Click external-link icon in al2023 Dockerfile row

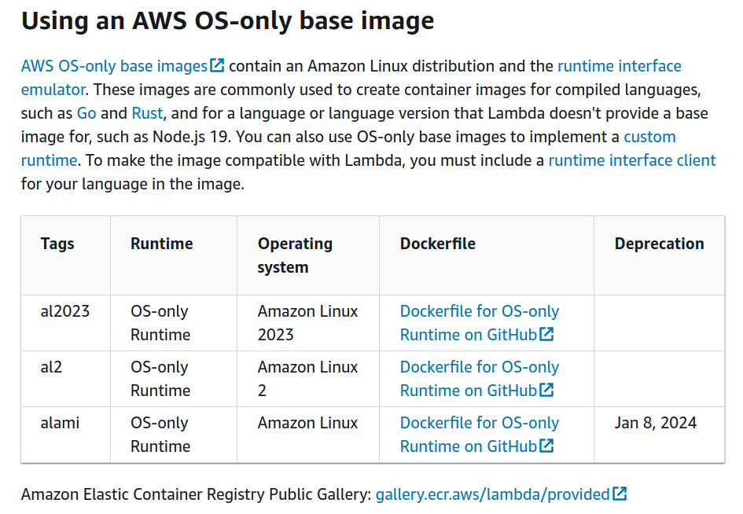tap(547, 335)
